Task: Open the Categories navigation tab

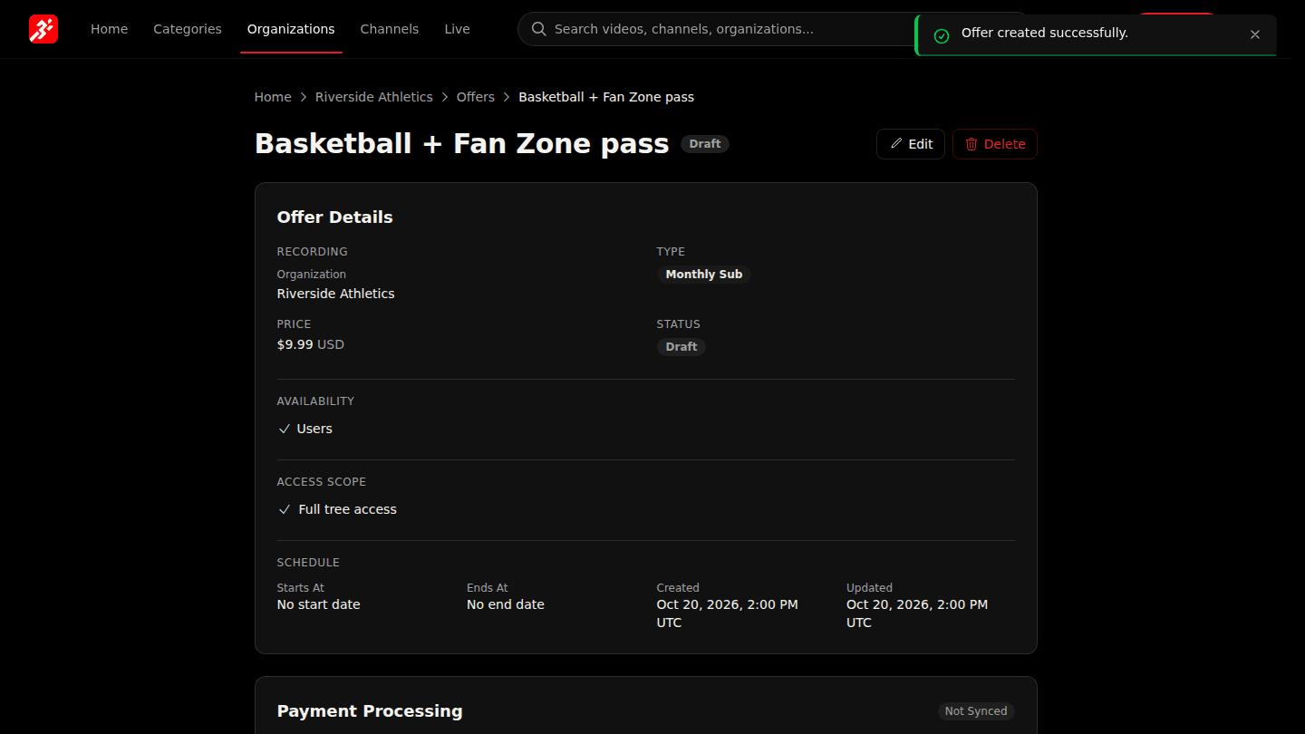Action: 188,29
